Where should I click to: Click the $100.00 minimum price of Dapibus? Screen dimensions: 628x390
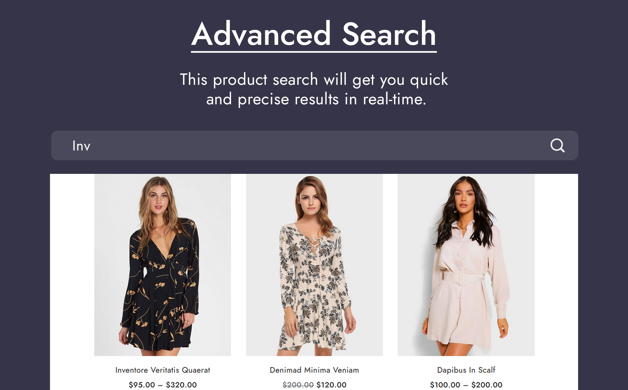point(445,385)
